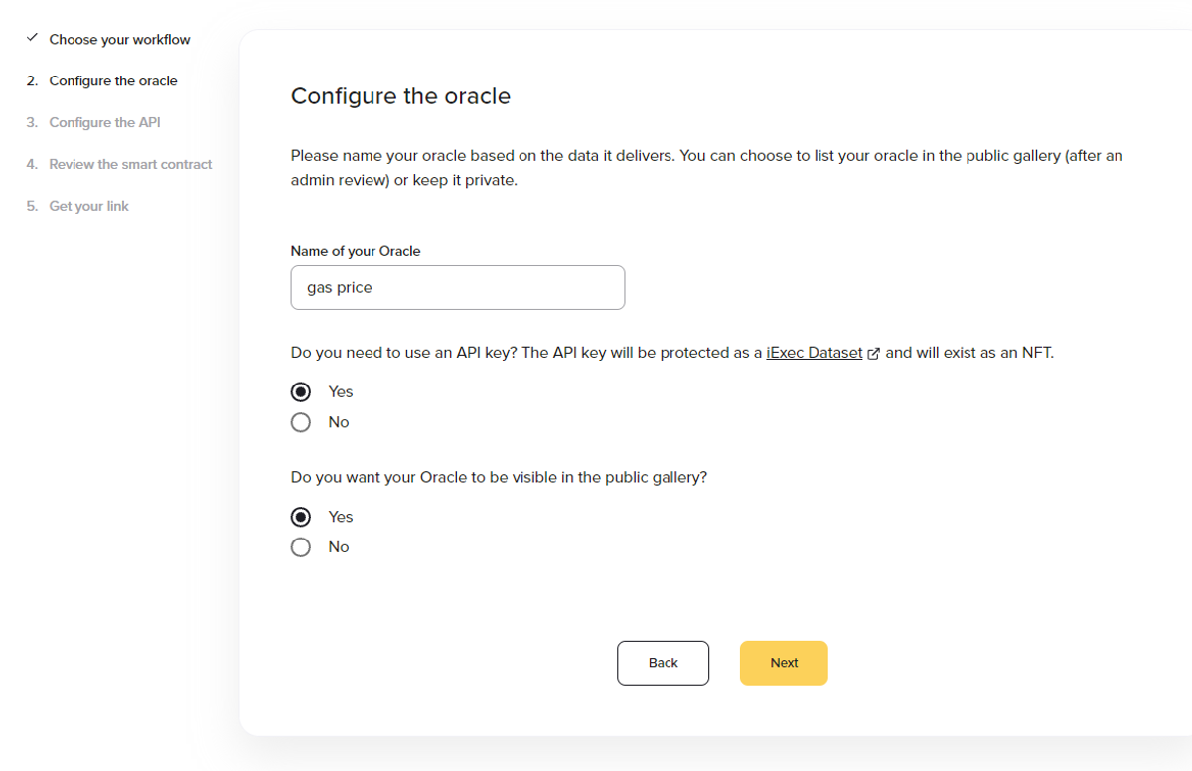This screenshot has width=1192, height=771.
Task: Select step 2 Configure the oracle in sidebar
Action: (113, 81)
